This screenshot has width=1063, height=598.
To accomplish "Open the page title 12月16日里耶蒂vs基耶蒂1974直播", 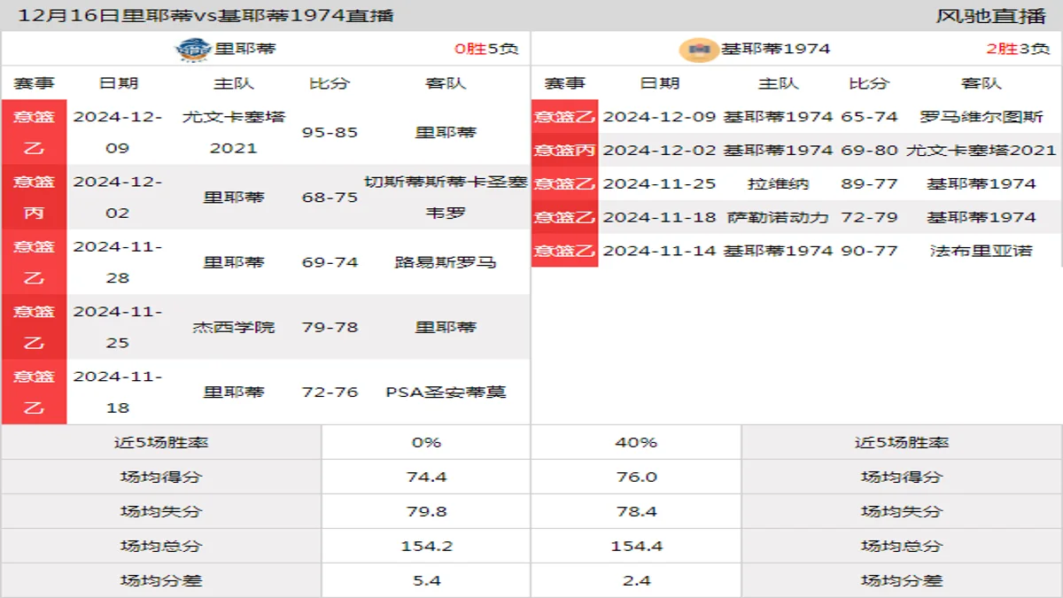I will pos(206,15).
